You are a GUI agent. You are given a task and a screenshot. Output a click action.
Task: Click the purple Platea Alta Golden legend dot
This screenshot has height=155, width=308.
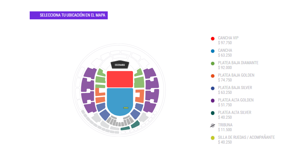pos(213,100)
